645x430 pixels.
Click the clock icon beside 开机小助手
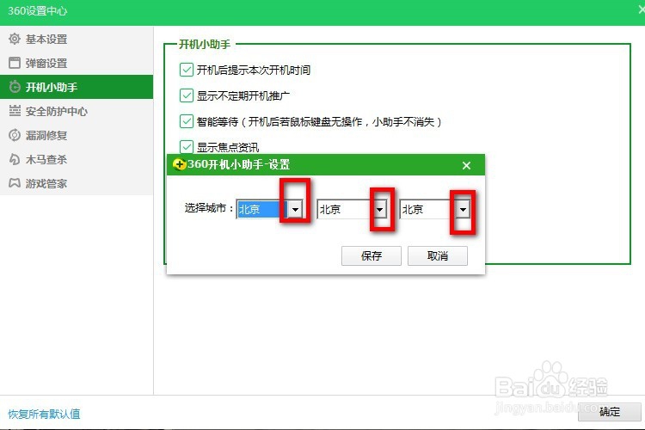pyautogui.click(x=15, y=87)
